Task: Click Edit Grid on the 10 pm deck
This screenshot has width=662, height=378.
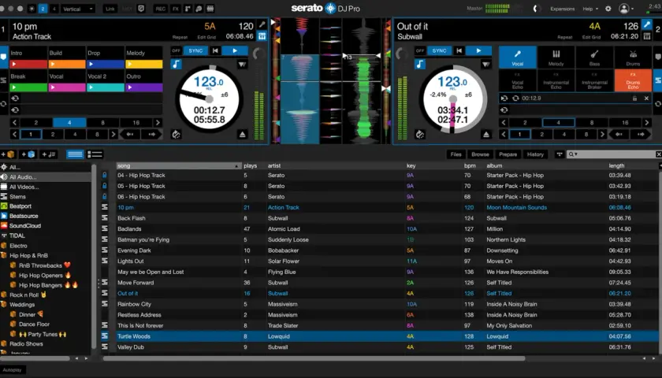Action: pyautogui.click(x=206, y=37)
